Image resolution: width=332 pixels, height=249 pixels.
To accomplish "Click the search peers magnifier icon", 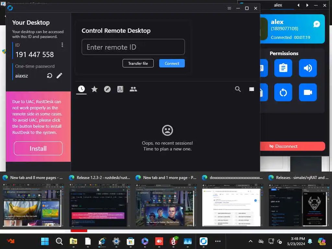I will 238,89.
